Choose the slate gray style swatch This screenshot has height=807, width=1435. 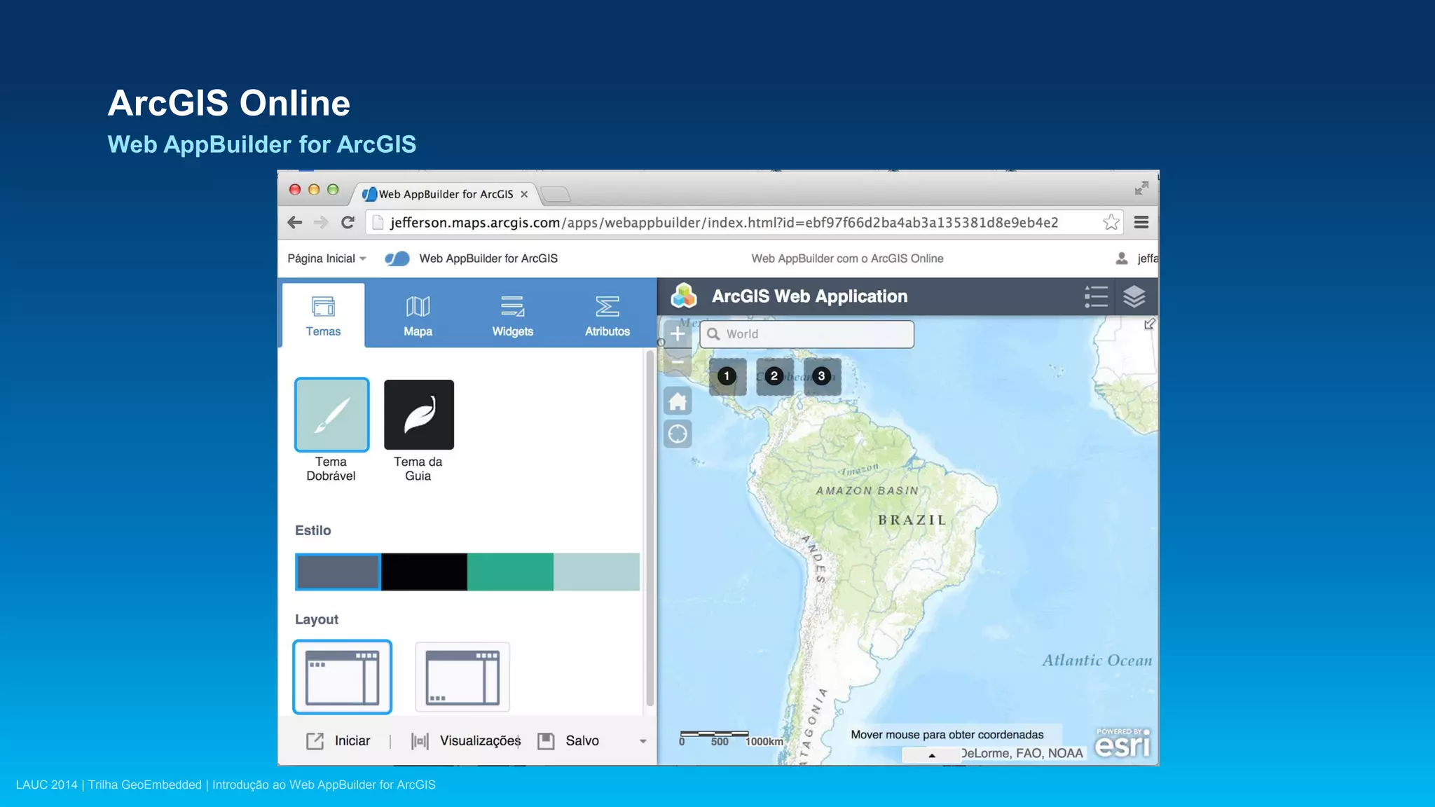[x=338, y=572]
